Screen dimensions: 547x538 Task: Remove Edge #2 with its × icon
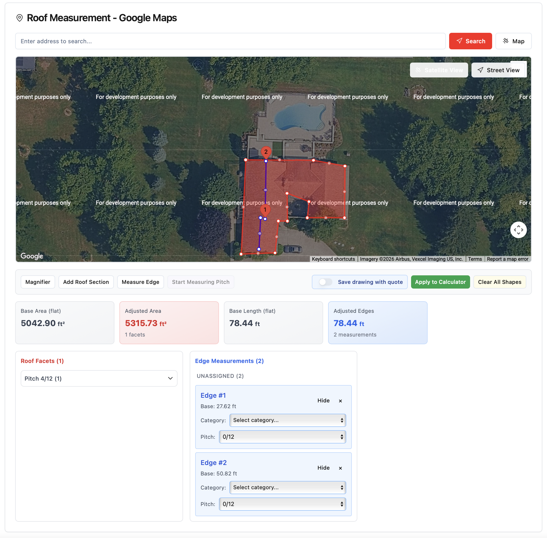pyautogui.click(x=340, y=468)
